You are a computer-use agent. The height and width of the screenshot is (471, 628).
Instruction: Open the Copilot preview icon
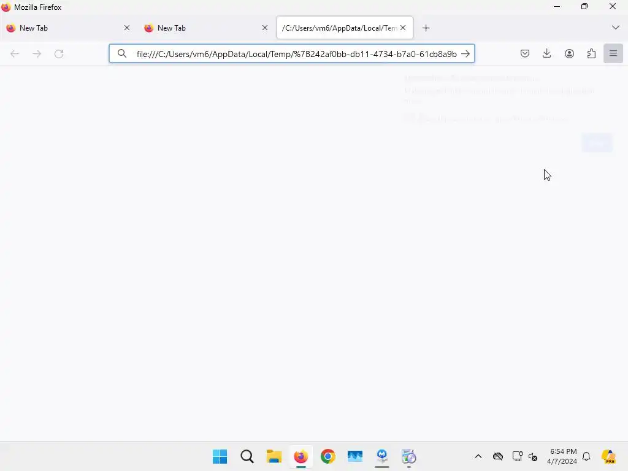click(x=608, y=456)
